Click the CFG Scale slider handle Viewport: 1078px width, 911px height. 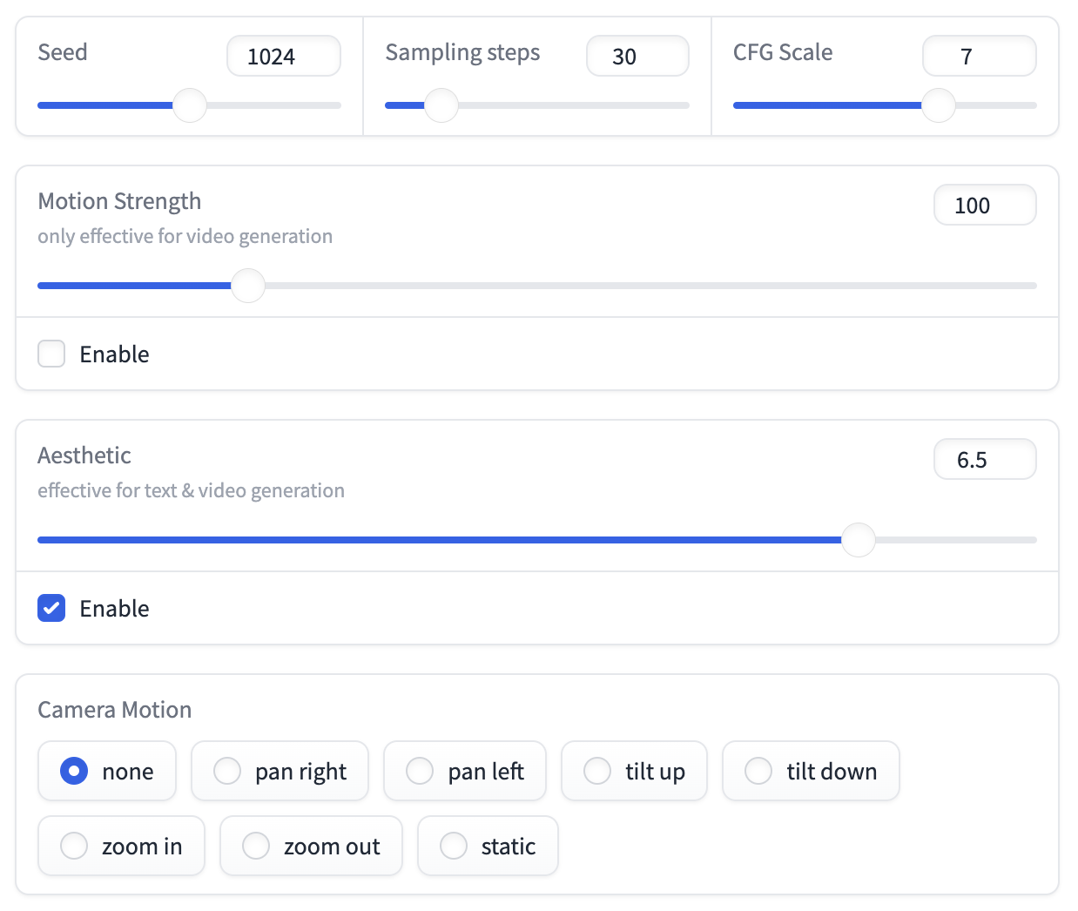tap(939, 105)
